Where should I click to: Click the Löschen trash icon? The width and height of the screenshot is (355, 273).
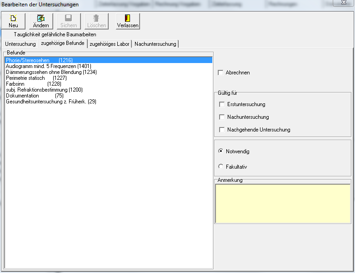coord(96,19)
